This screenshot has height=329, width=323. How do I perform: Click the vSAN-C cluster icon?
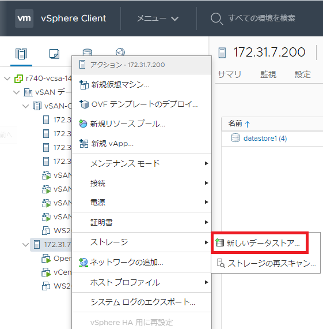pyautogui.click(x=37, y=106)
